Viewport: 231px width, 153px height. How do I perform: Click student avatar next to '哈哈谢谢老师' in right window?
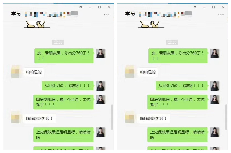coord(129,118)
